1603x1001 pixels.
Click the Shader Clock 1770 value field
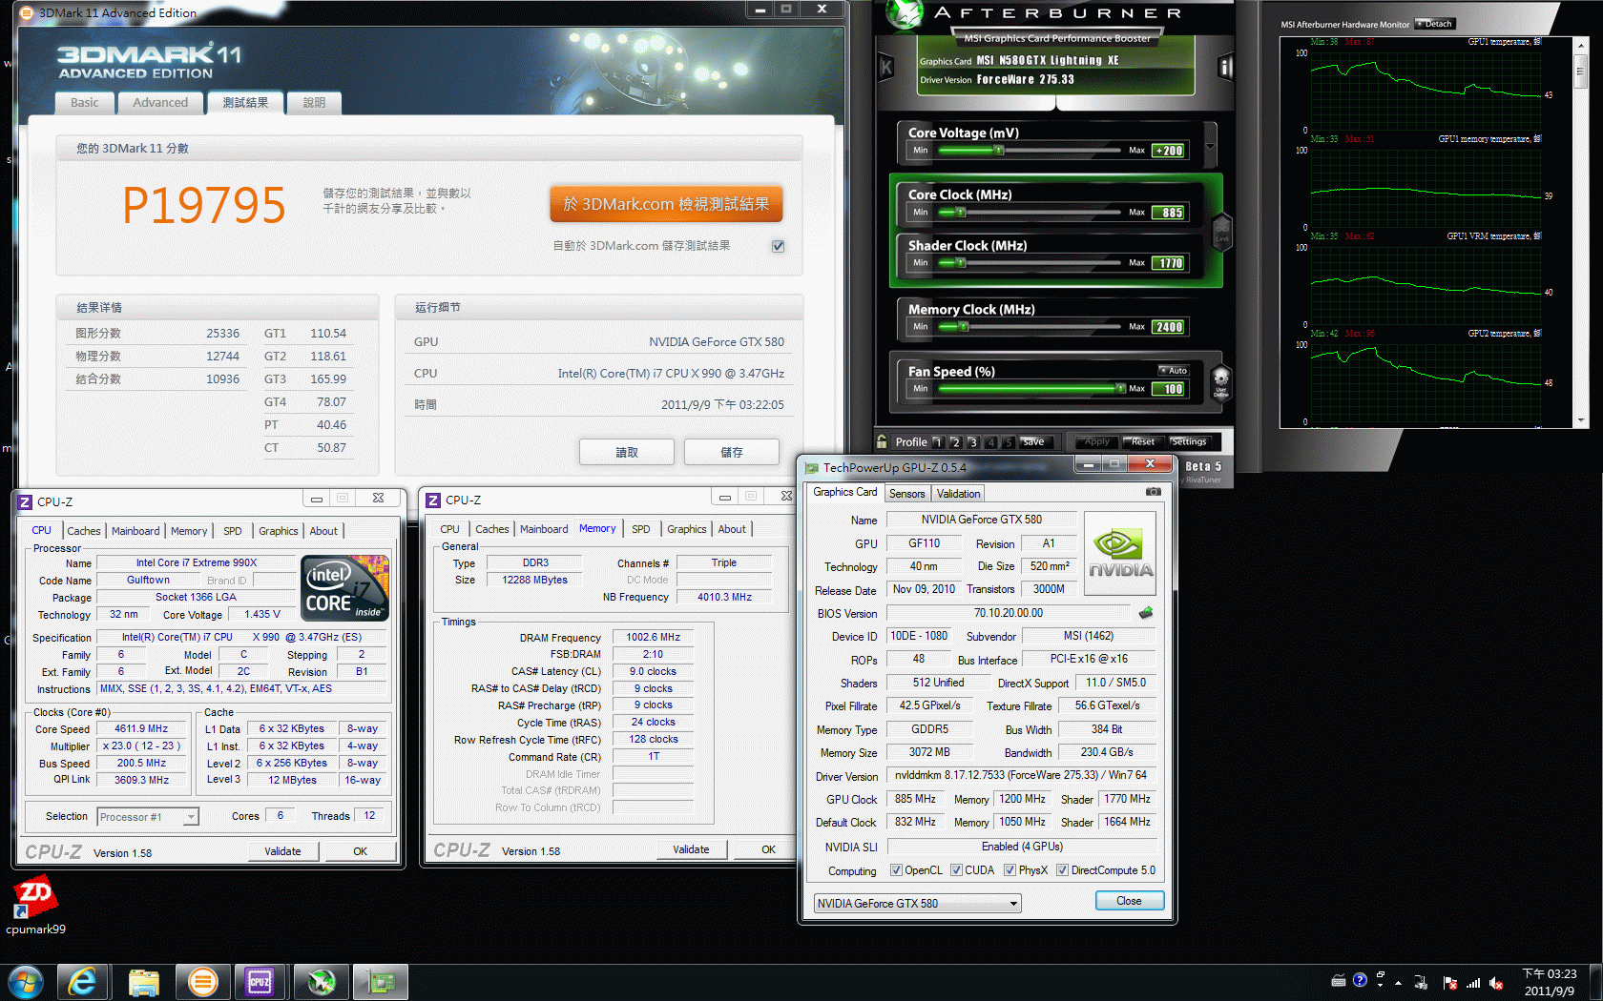click(x=1170, y=263)
